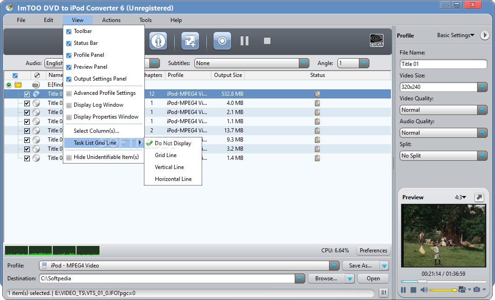Click the Profile panel round arrow button
495x300 pixels.
coord(484,35)
